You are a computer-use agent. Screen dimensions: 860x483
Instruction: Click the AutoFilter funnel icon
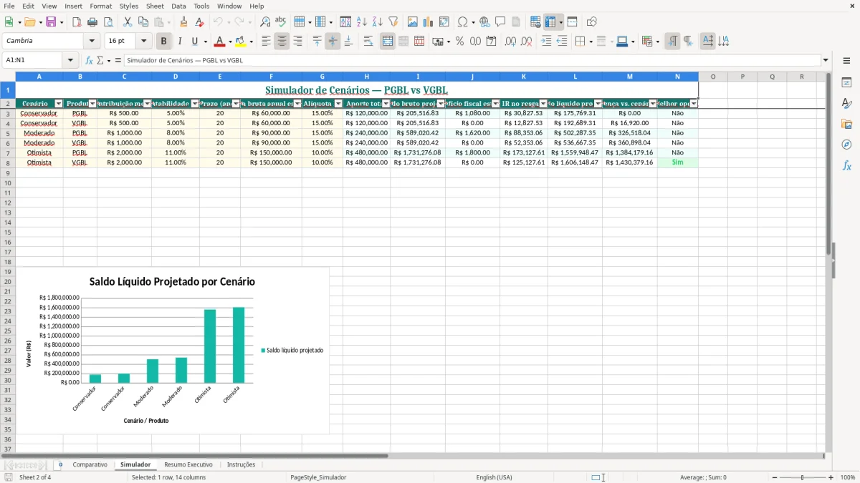coord(393,22)
